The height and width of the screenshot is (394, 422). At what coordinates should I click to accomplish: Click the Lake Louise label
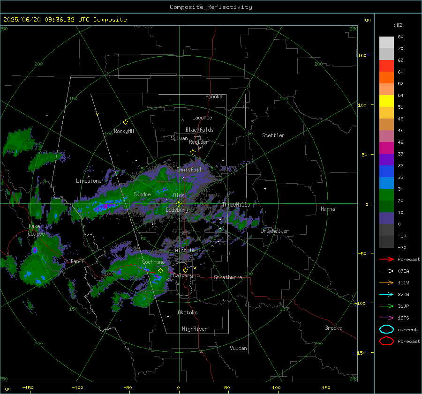(x=36, y=230)
